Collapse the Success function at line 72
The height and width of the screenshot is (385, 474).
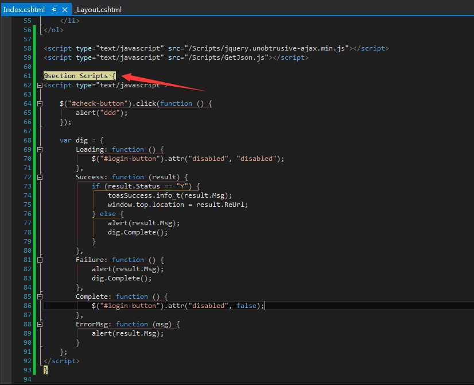coord(40,177)
